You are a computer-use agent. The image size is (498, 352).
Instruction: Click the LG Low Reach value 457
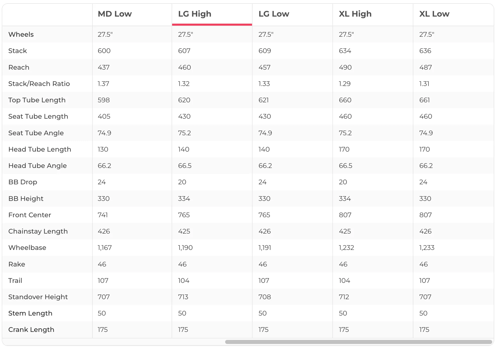[265, 67]
